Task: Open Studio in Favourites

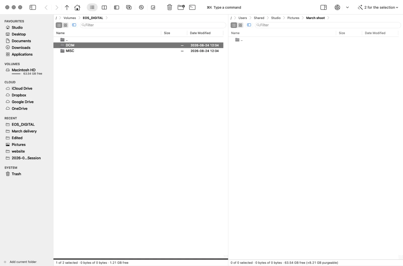Action: click(x=17, y=27)
